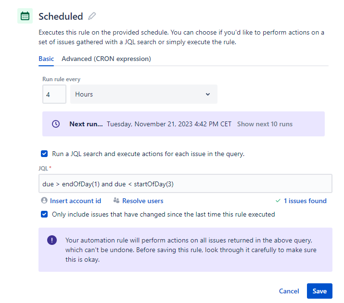Click the clock icon beside Next run
The height and width of the screenshot is (303, 344).
coord(56,124)
